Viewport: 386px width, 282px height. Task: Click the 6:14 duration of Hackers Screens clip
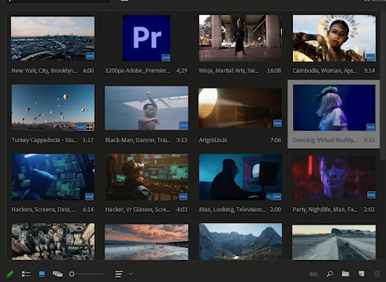[88, 209]
